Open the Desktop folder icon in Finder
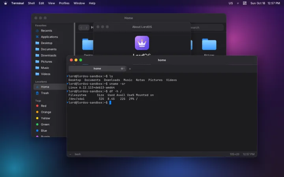The height and width of the screenshot is (177, 284). (x=88, y=44)
